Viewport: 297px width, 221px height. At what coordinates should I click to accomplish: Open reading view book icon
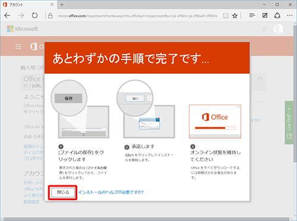pos(226,15)
